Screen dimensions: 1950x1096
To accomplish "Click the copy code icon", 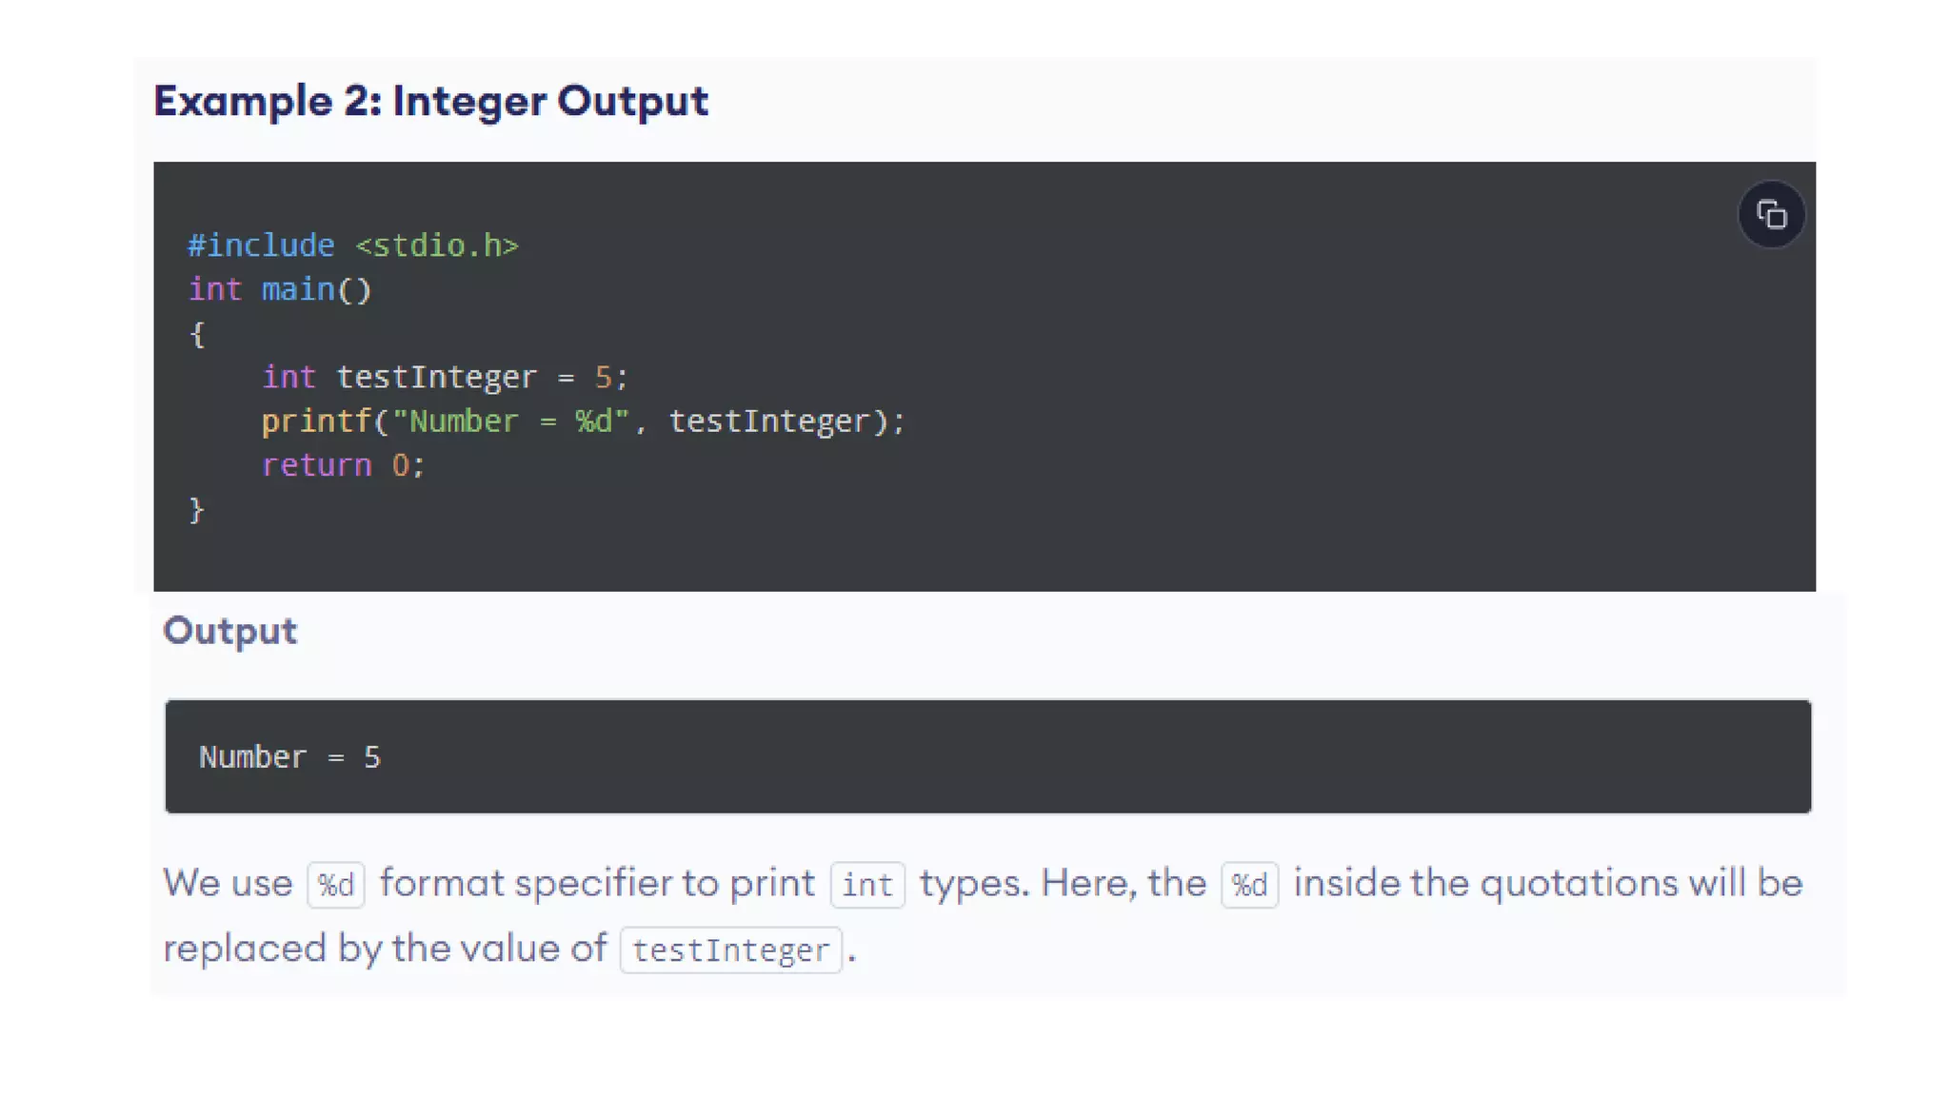I will [1771, 215].
